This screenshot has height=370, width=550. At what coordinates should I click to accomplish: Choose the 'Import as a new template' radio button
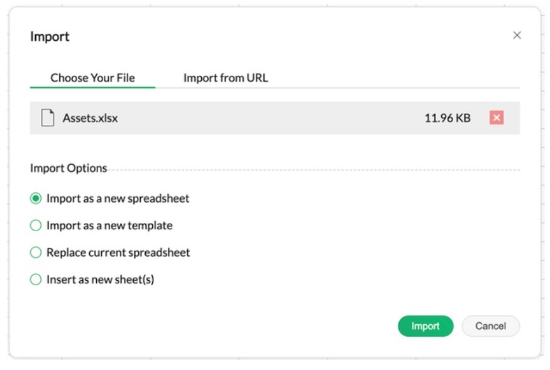(x=36, y=226)
